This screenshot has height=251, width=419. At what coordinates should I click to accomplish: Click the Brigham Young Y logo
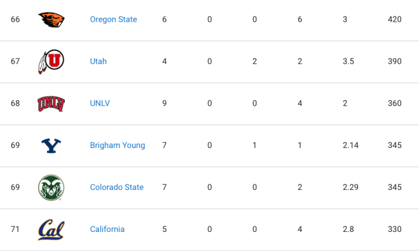[51, 146]
